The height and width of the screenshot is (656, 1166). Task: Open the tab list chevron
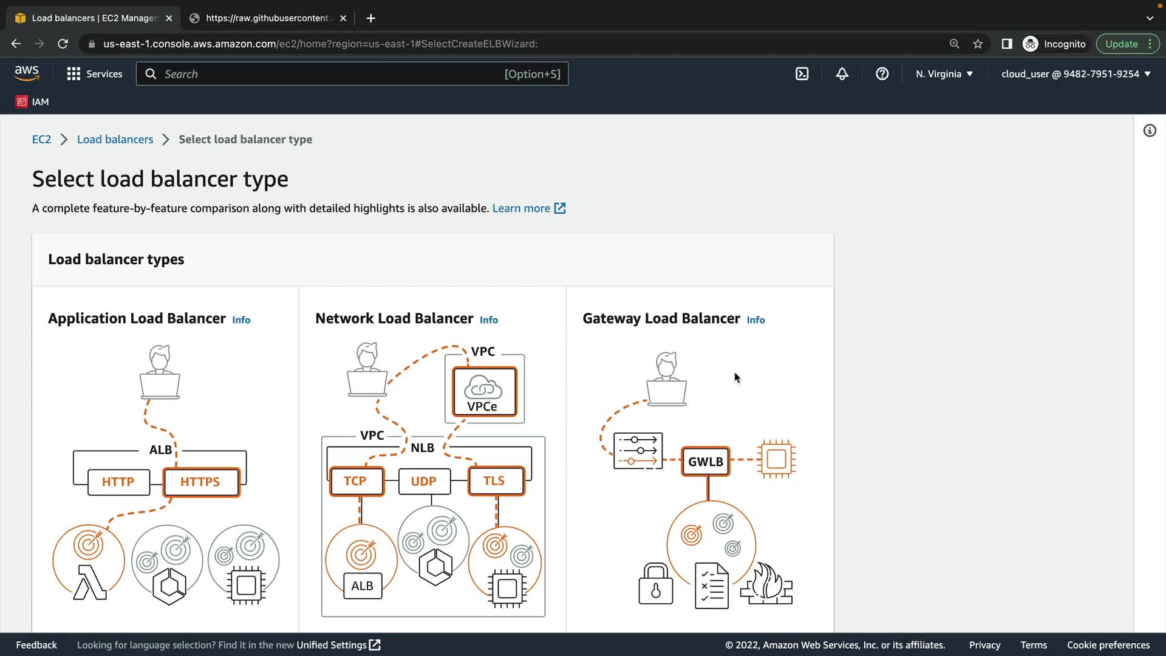tap(1149, 18)
